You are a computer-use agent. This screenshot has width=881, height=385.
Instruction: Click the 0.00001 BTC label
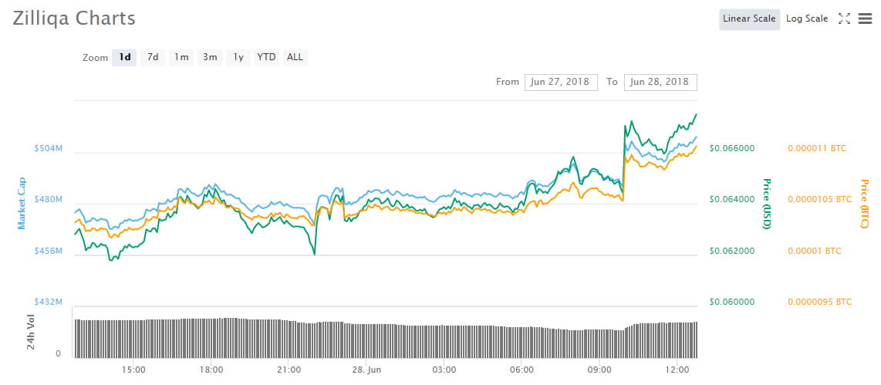click(815, 251)
